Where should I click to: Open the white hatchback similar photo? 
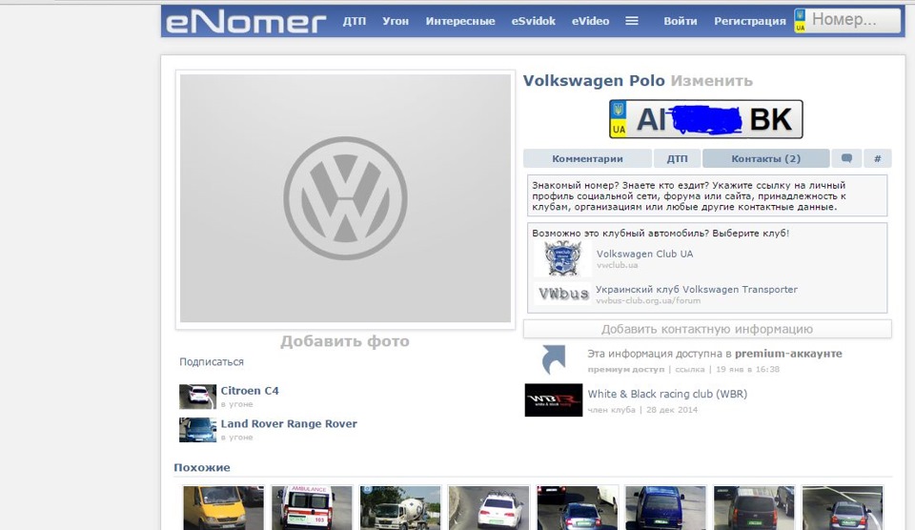point(488,508)
